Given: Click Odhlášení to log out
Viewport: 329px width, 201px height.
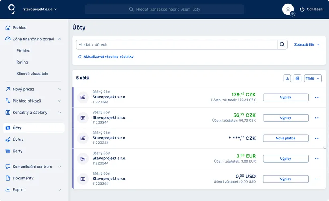Looking at the screenshot, I should click(311, 9).
